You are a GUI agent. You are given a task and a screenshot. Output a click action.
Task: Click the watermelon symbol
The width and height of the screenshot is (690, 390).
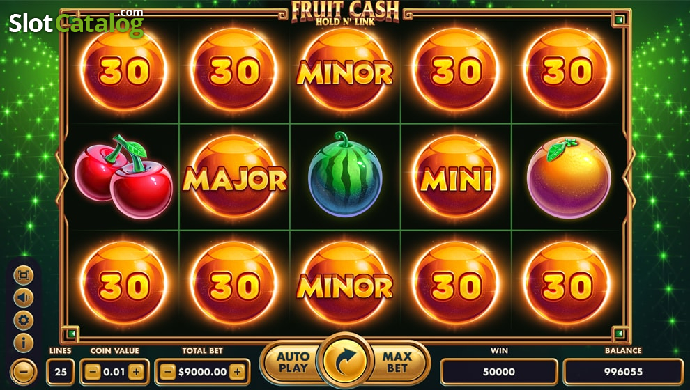click(345, 175)
